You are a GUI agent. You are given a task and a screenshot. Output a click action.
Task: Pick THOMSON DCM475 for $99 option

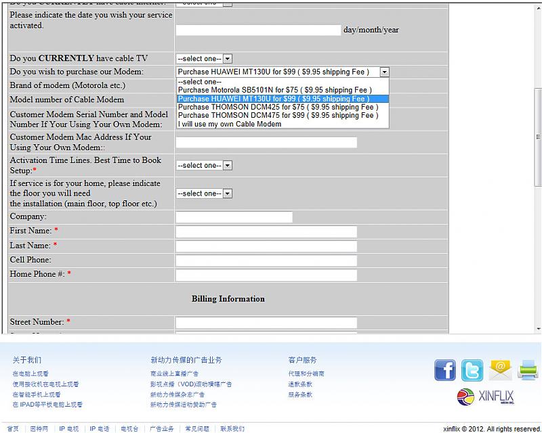pos(278,116)
